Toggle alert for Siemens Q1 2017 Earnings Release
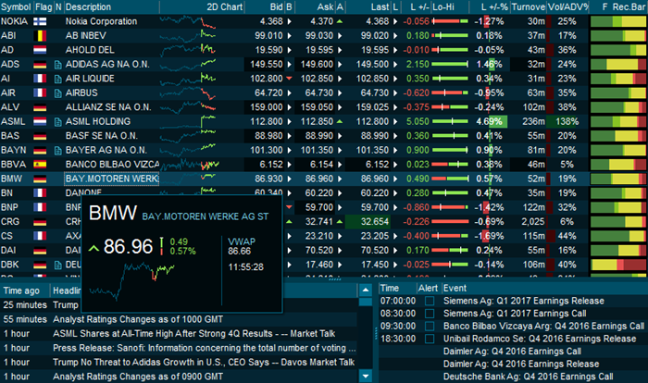 point(430,301)
